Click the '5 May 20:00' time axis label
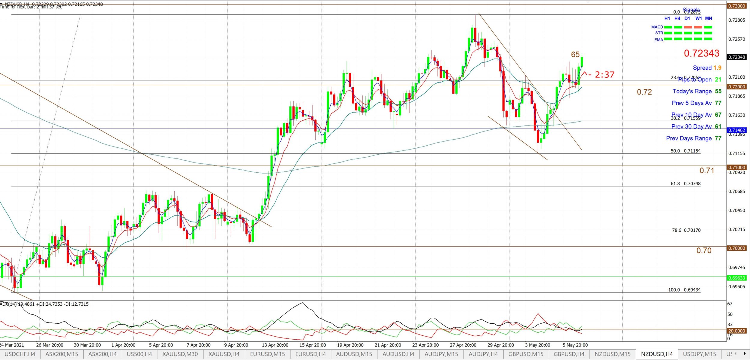Image resolution: width=750 pixels, height=360 pixels. pyautogui.click(x=575, y=345)
